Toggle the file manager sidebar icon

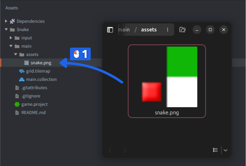[110, 30]
